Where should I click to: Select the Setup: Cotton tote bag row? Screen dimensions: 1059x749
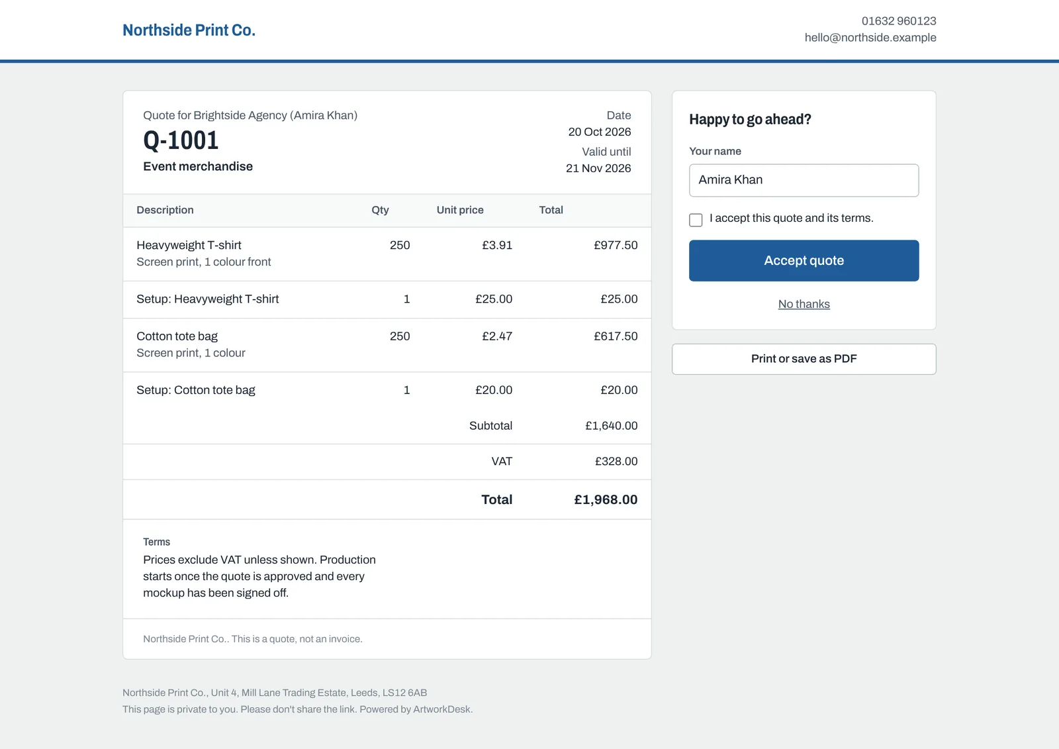pos(387,390)
